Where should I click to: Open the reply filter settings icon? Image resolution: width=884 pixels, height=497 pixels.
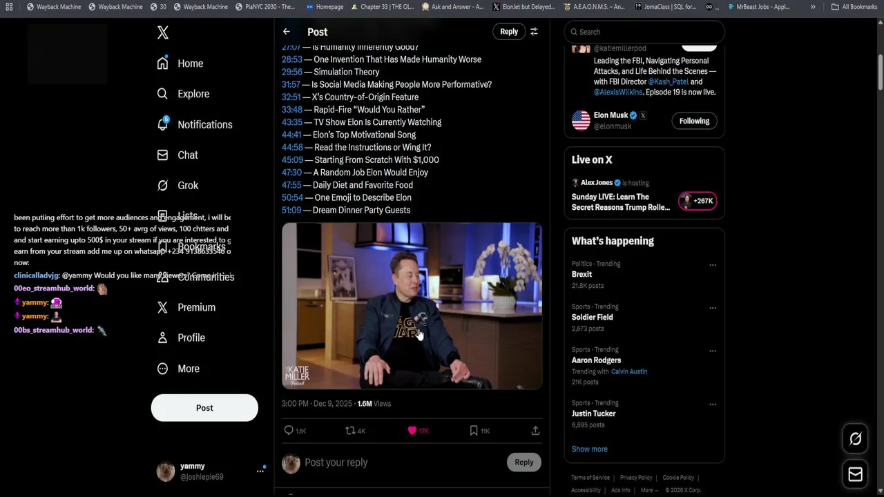534,32
